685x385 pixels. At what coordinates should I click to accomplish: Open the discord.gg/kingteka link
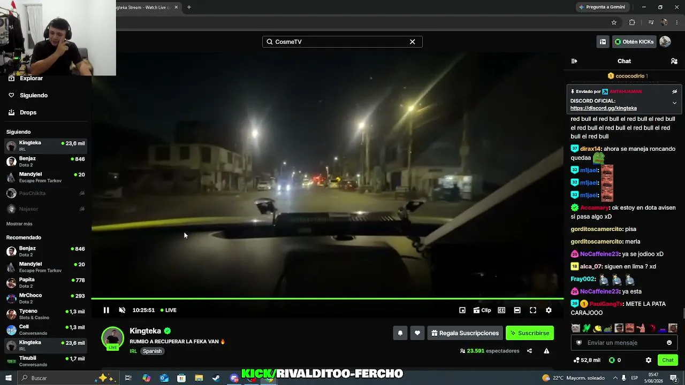pos(604,108)
